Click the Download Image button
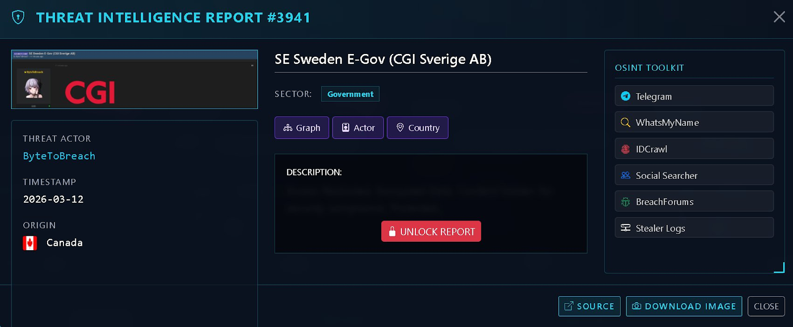793x327 pixels. tap(684, 306)
